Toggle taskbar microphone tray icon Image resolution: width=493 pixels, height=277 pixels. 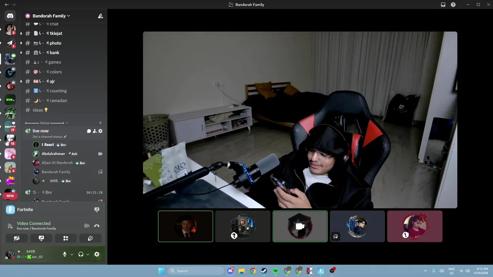coord(434,271)
